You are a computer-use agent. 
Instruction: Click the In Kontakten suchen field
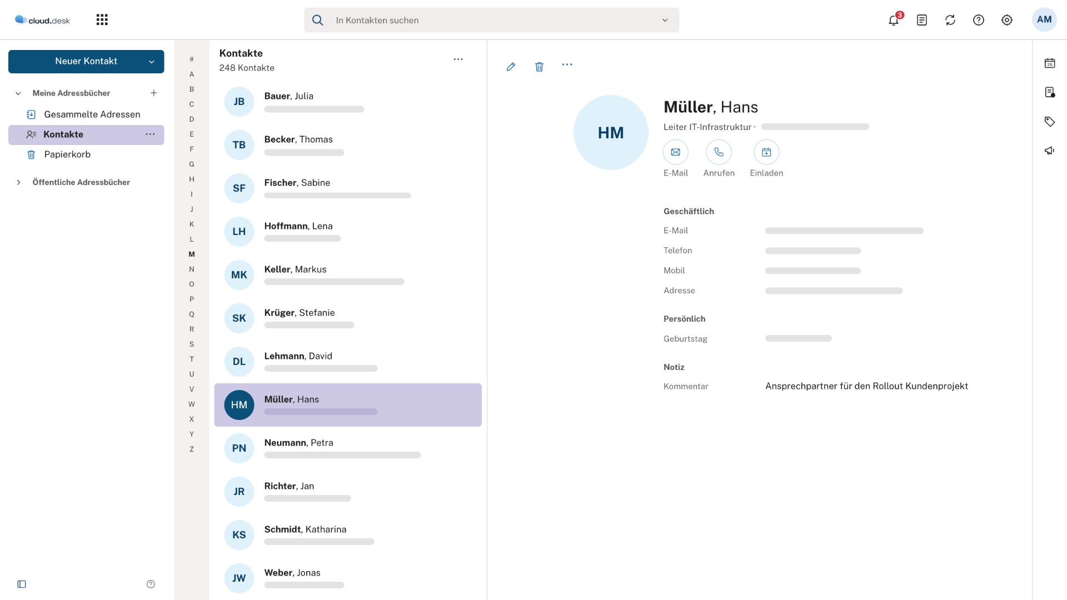point(491,20)
